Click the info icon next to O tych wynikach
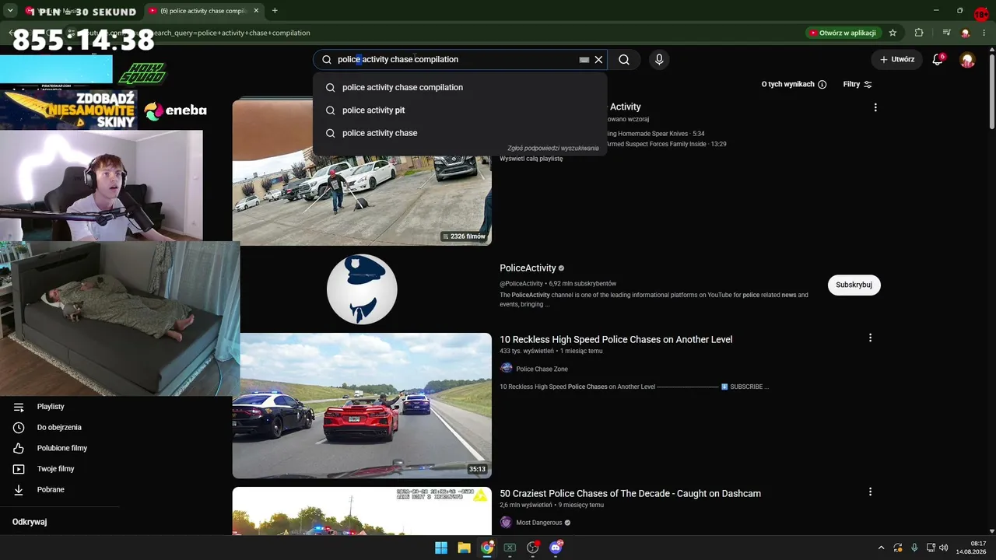The width and height of the screenshot is (996, 560). (x=822, y=84)
